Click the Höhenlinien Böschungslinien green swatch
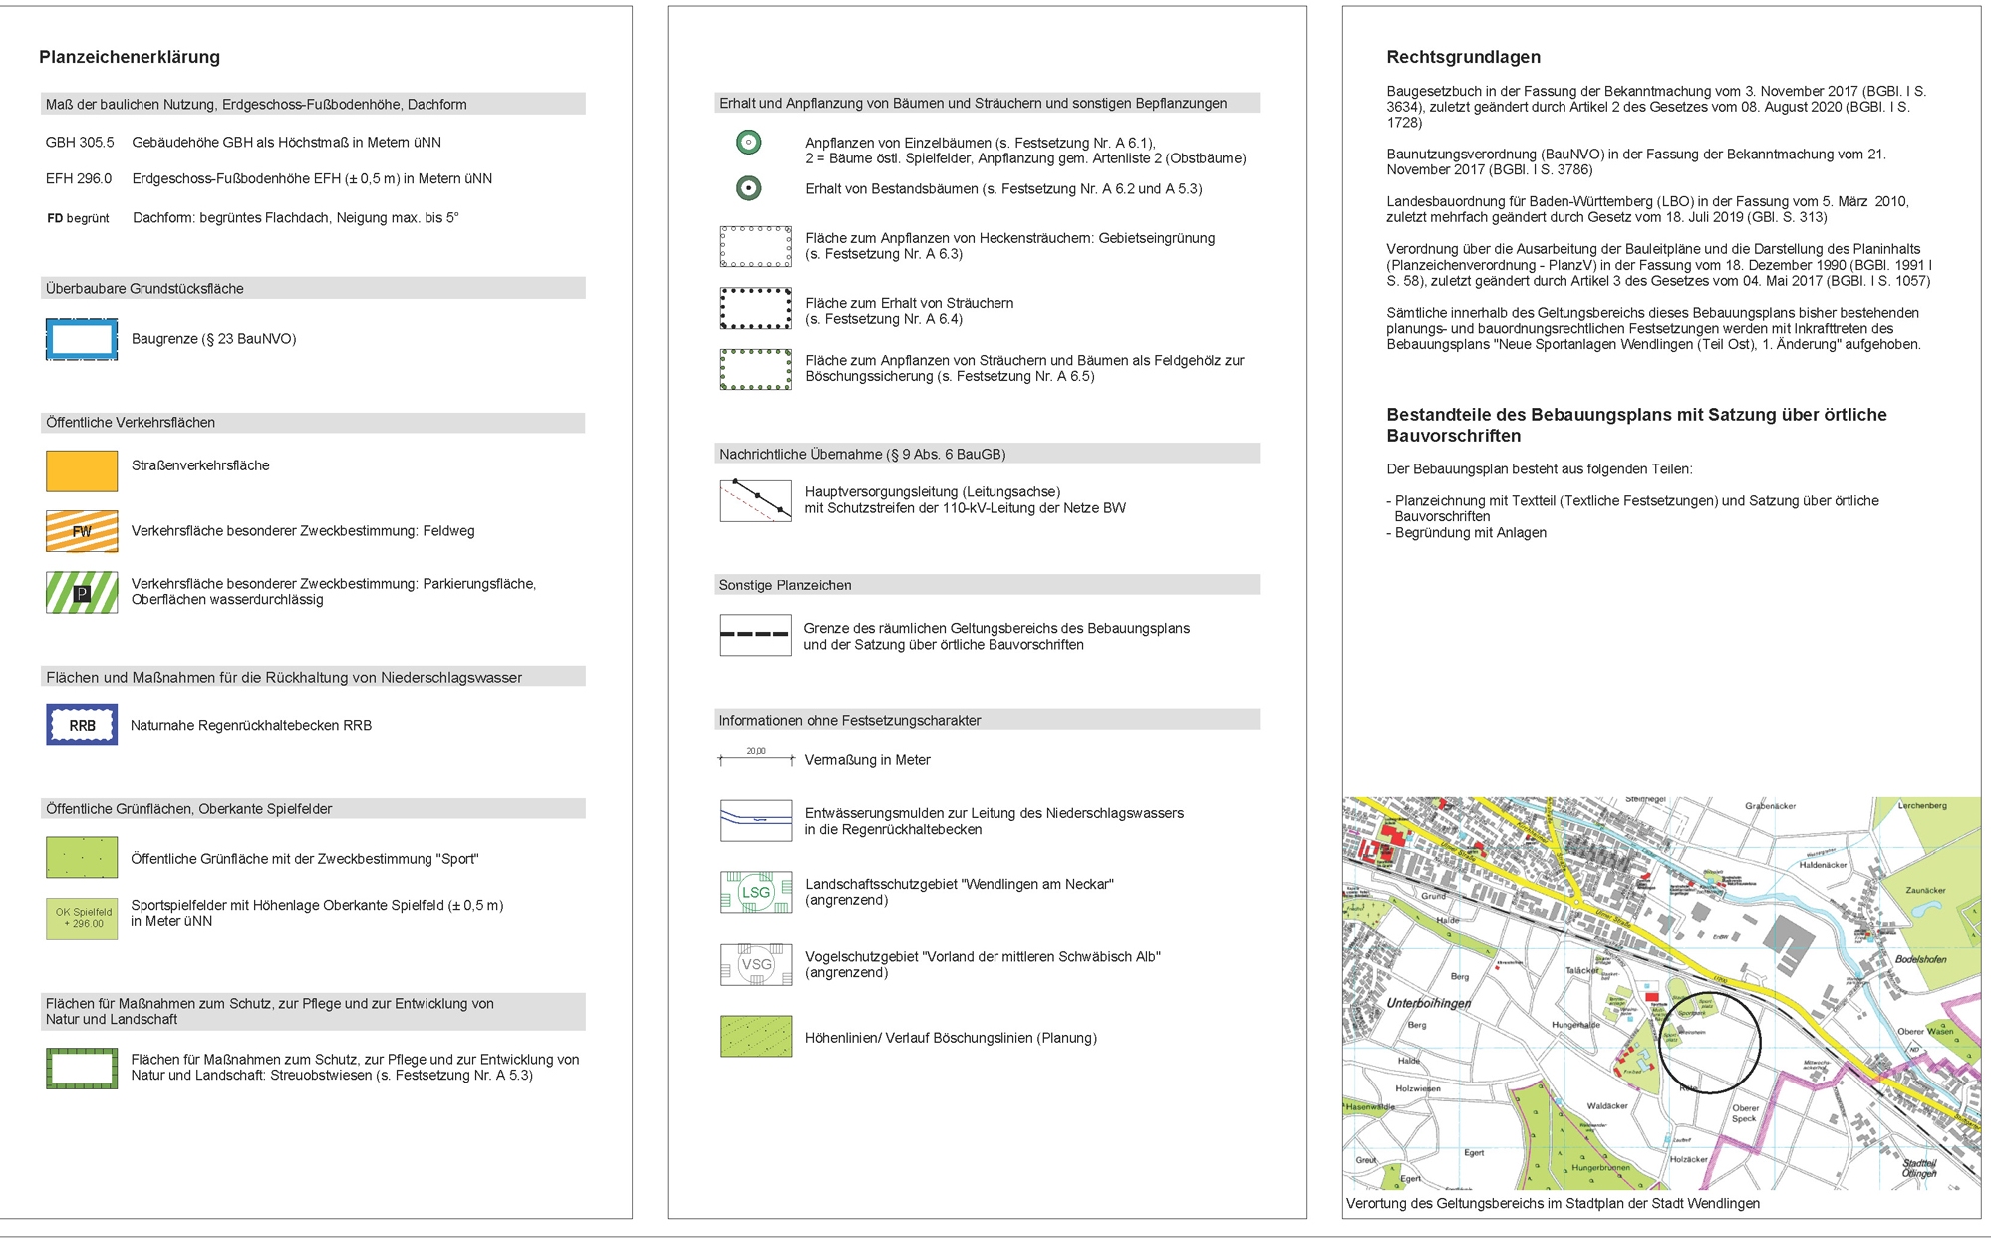Image resolution: width=1991 pixels, height=1238 pixels. point(756,1037)
